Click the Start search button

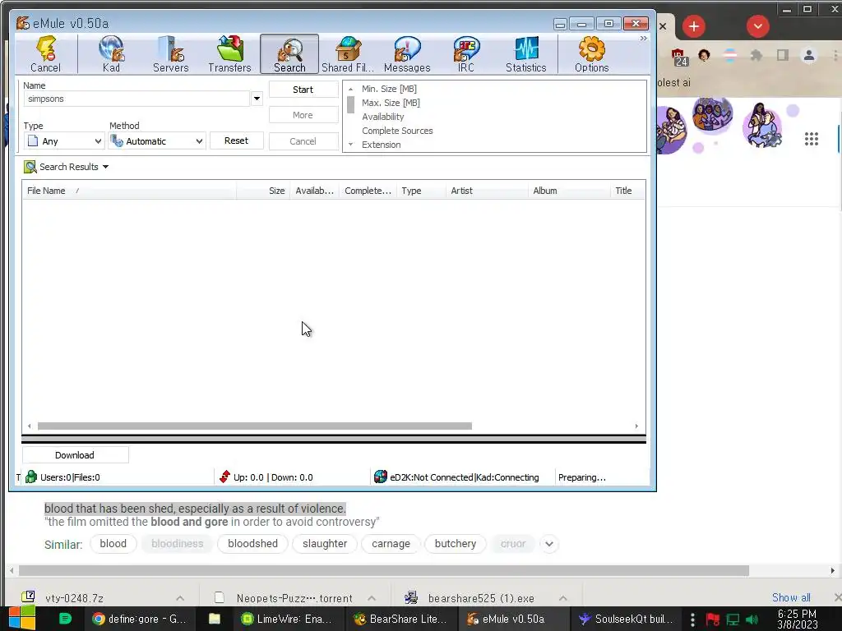coord(303,90)
